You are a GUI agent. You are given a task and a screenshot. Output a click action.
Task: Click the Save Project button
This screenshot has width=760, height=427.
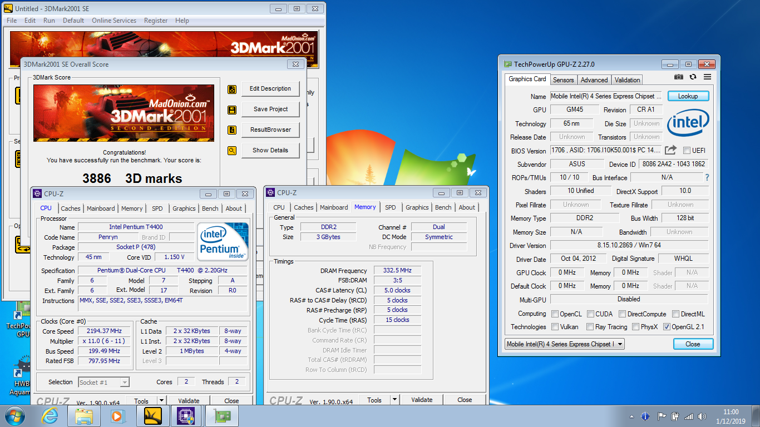[270, 110]
